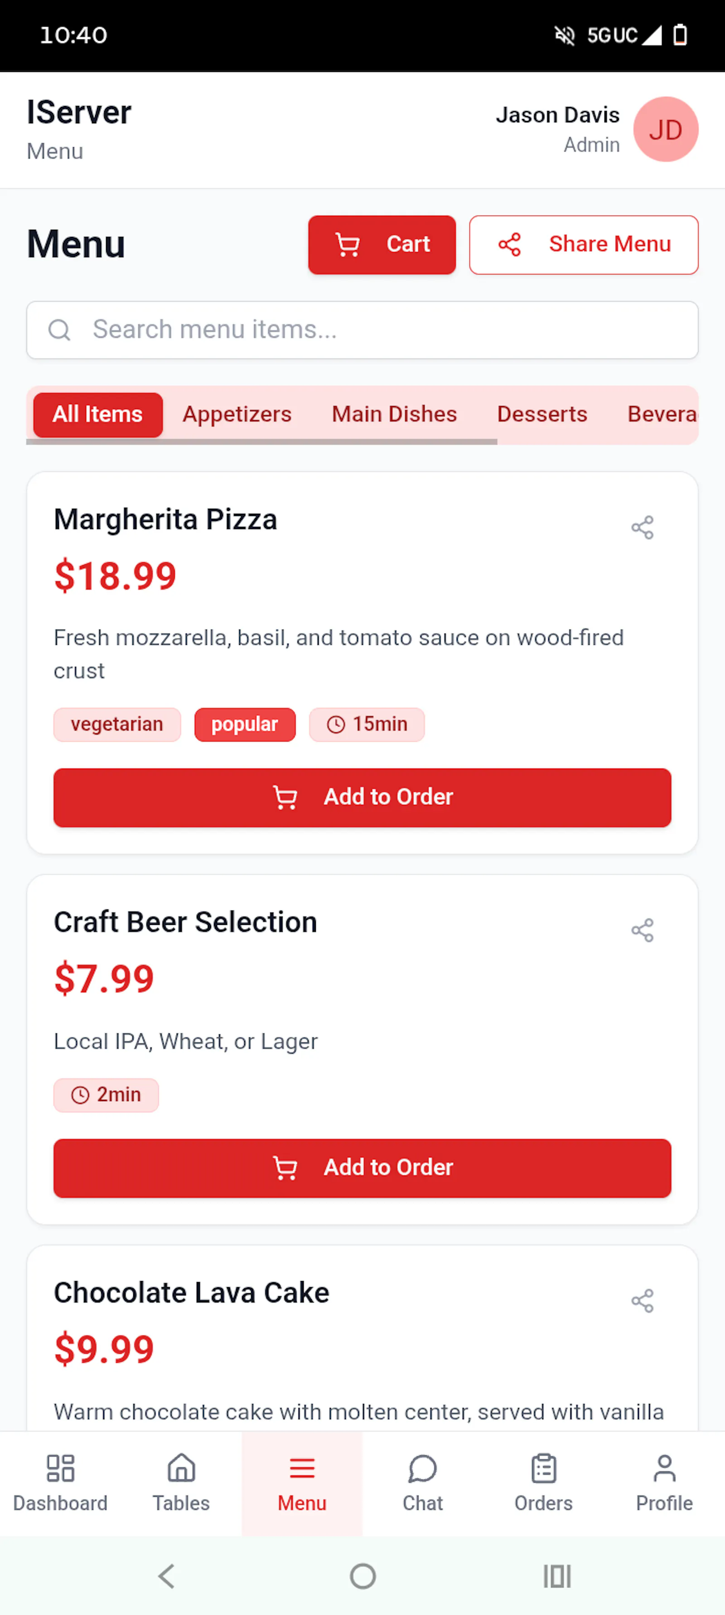Viewport: 725px width, 1615px height.
Task: Open Chat from bottom navigation
Action: (423, 1483)
